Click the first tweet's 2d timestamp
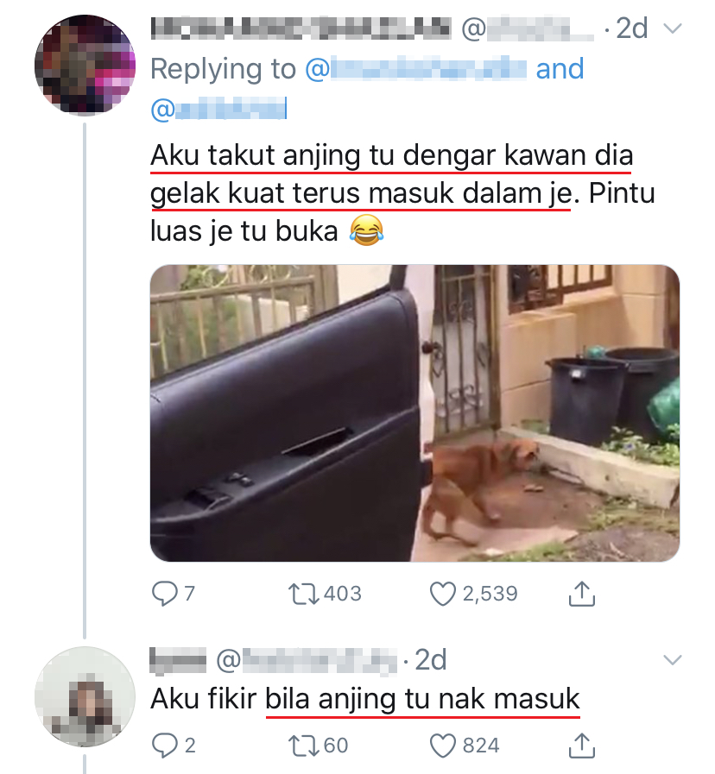This screenshot has width=715, height=774. click(630, 28)
